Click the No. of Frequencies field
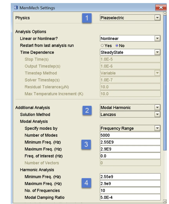Viewport: 169px width, 204px height. 130,191
